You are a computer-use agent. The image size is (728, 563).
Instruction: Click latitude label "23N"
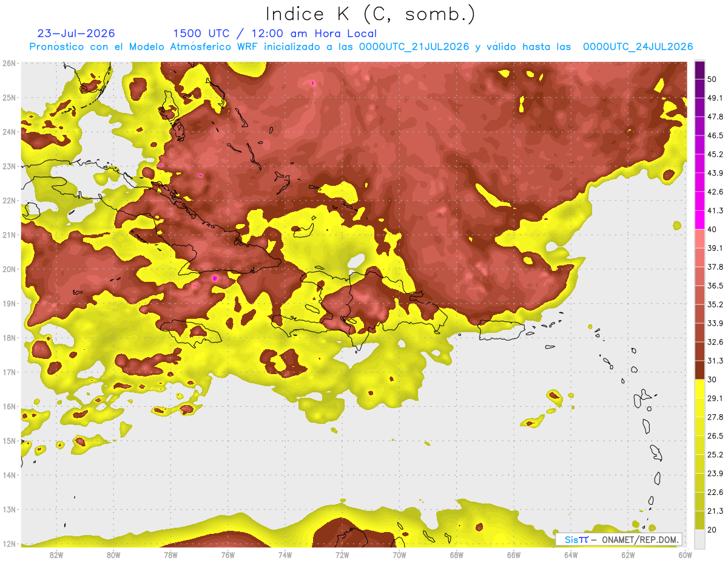9,166
